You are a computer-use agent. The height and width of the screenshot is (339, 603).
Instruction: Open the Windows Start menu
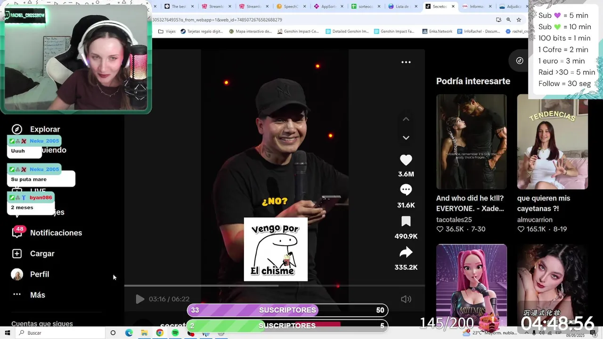tap(7, 333)
